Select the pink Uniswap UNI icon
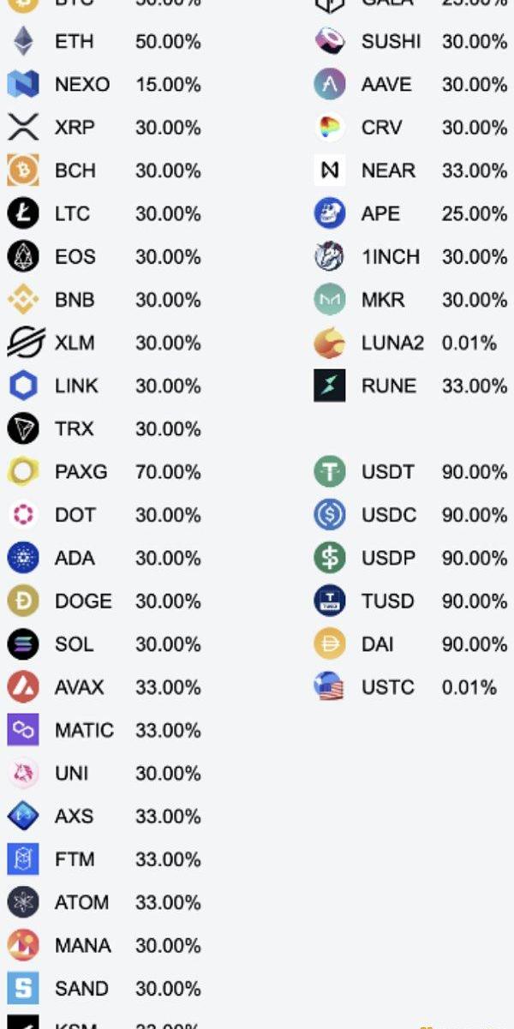 (x=23, y=774)
